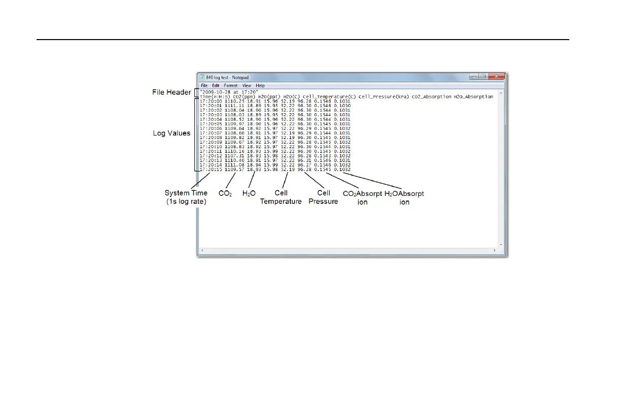Viewport: 621px width, 402px height.
Task: Click the Time(H:M:S) column header text
Action: click(216, 96)
